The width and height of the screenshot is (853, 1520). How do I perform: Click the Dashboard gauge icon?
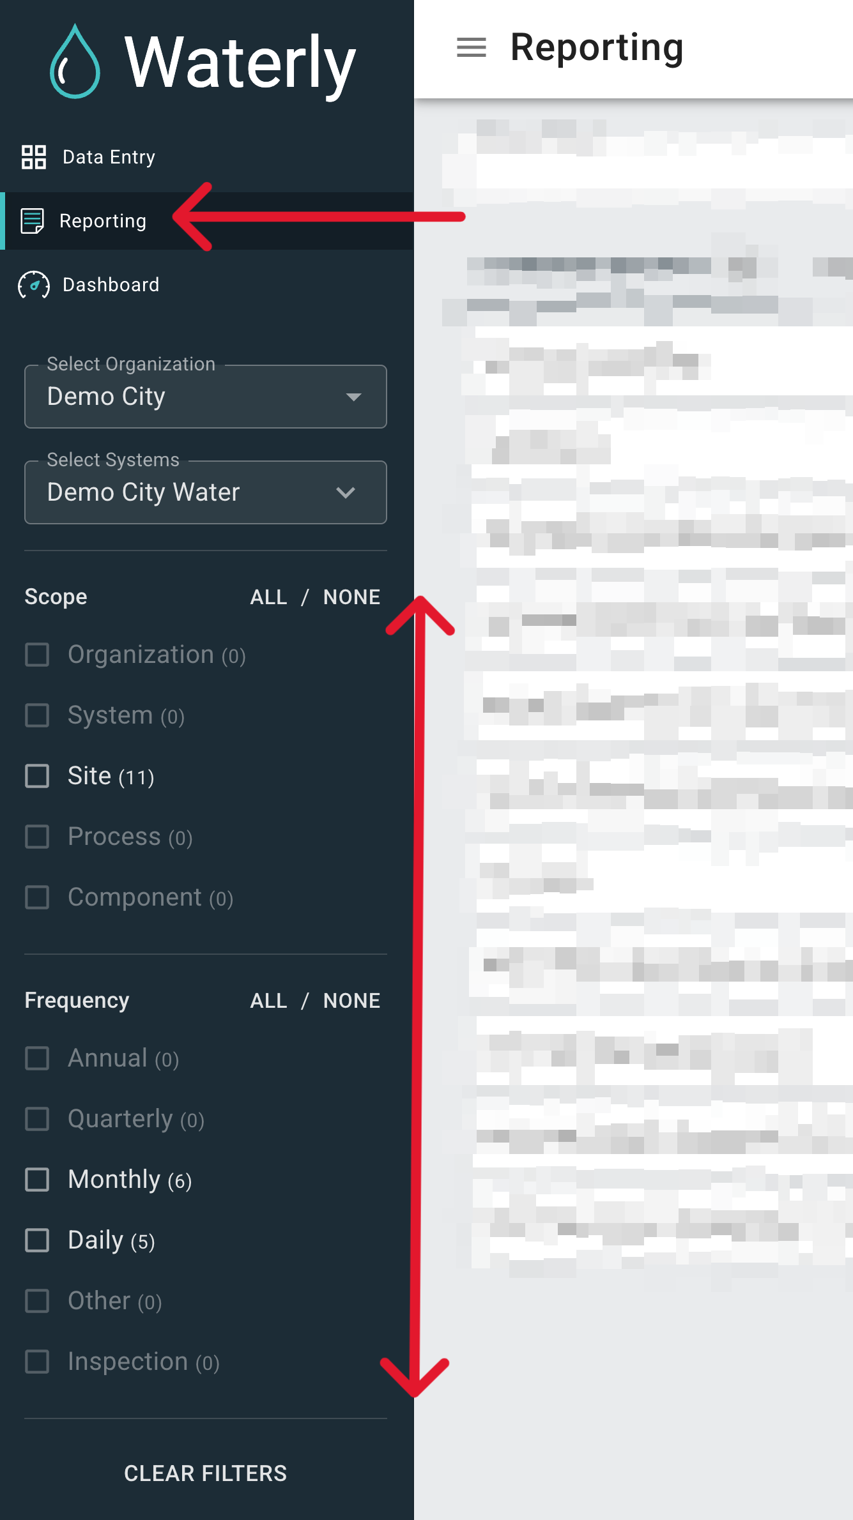pos(34,285)
